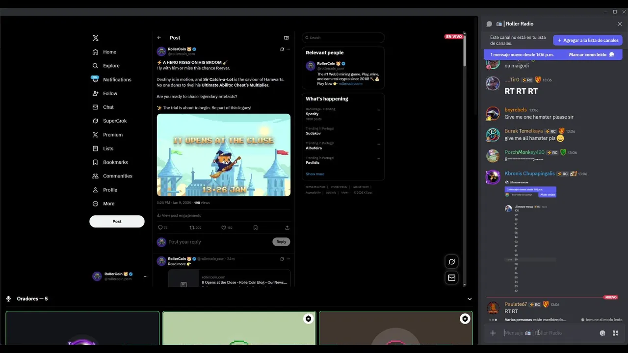Close the Roller Radio chat panel
628x353 pixels.
620,24
